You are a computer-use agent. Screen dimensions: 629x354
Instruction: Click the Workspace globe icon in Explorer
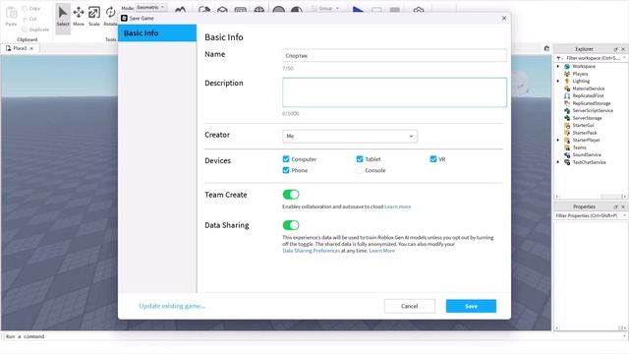pyautogui.click(x=567, y=66)
